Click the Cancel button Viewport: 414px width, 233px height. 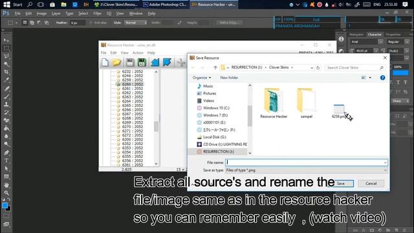coord(371,184)
